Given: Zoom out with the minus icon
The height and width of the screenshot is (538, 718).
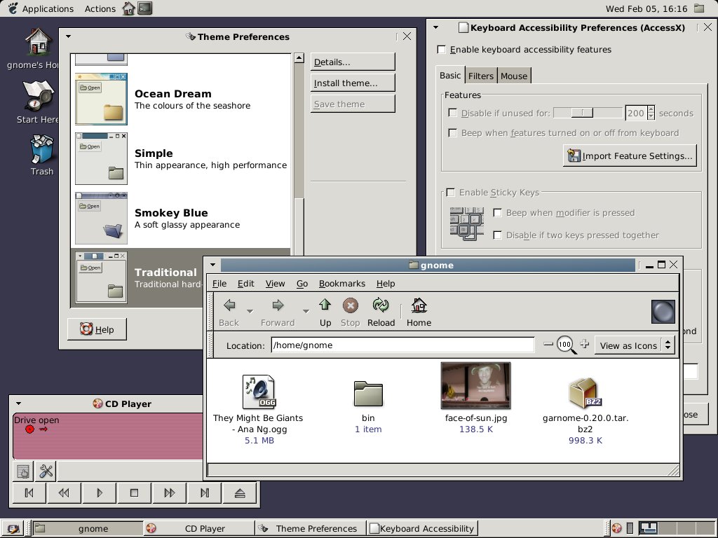Looking at the screenshot, I should point(548,343).
